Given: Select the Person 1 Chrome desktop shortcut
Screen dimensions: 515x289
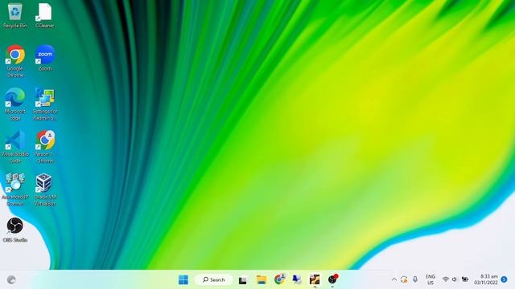Looking at the screenshot, I should tap(45, 147).
